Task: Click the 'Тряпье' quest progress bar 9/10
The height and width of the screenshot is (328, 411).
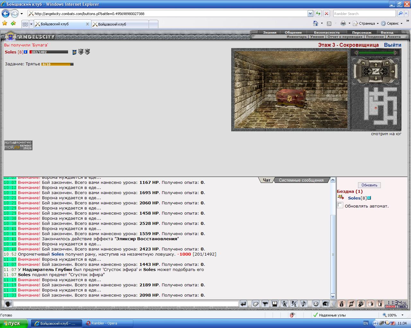Action: click(x=57, y=64)
